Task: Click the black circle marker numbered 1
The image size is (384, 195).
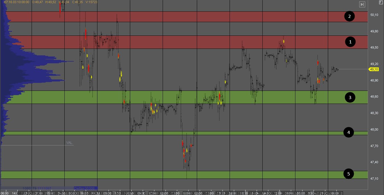Action: pos(350,42)
